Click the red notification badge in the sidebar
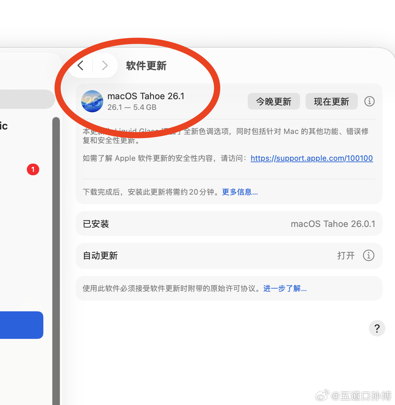The width and height of the screenshot is (395, 405). 33,169
